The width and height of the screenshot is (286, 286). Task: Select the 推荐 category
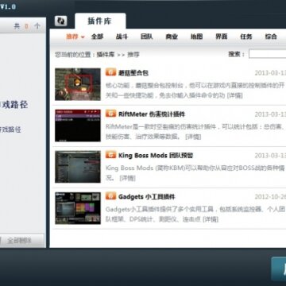[72, 37]
